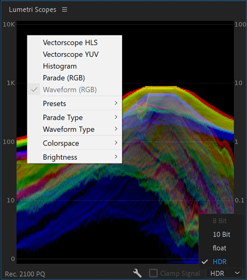Expand the Colorspace submenu

[x=74, y=143]
